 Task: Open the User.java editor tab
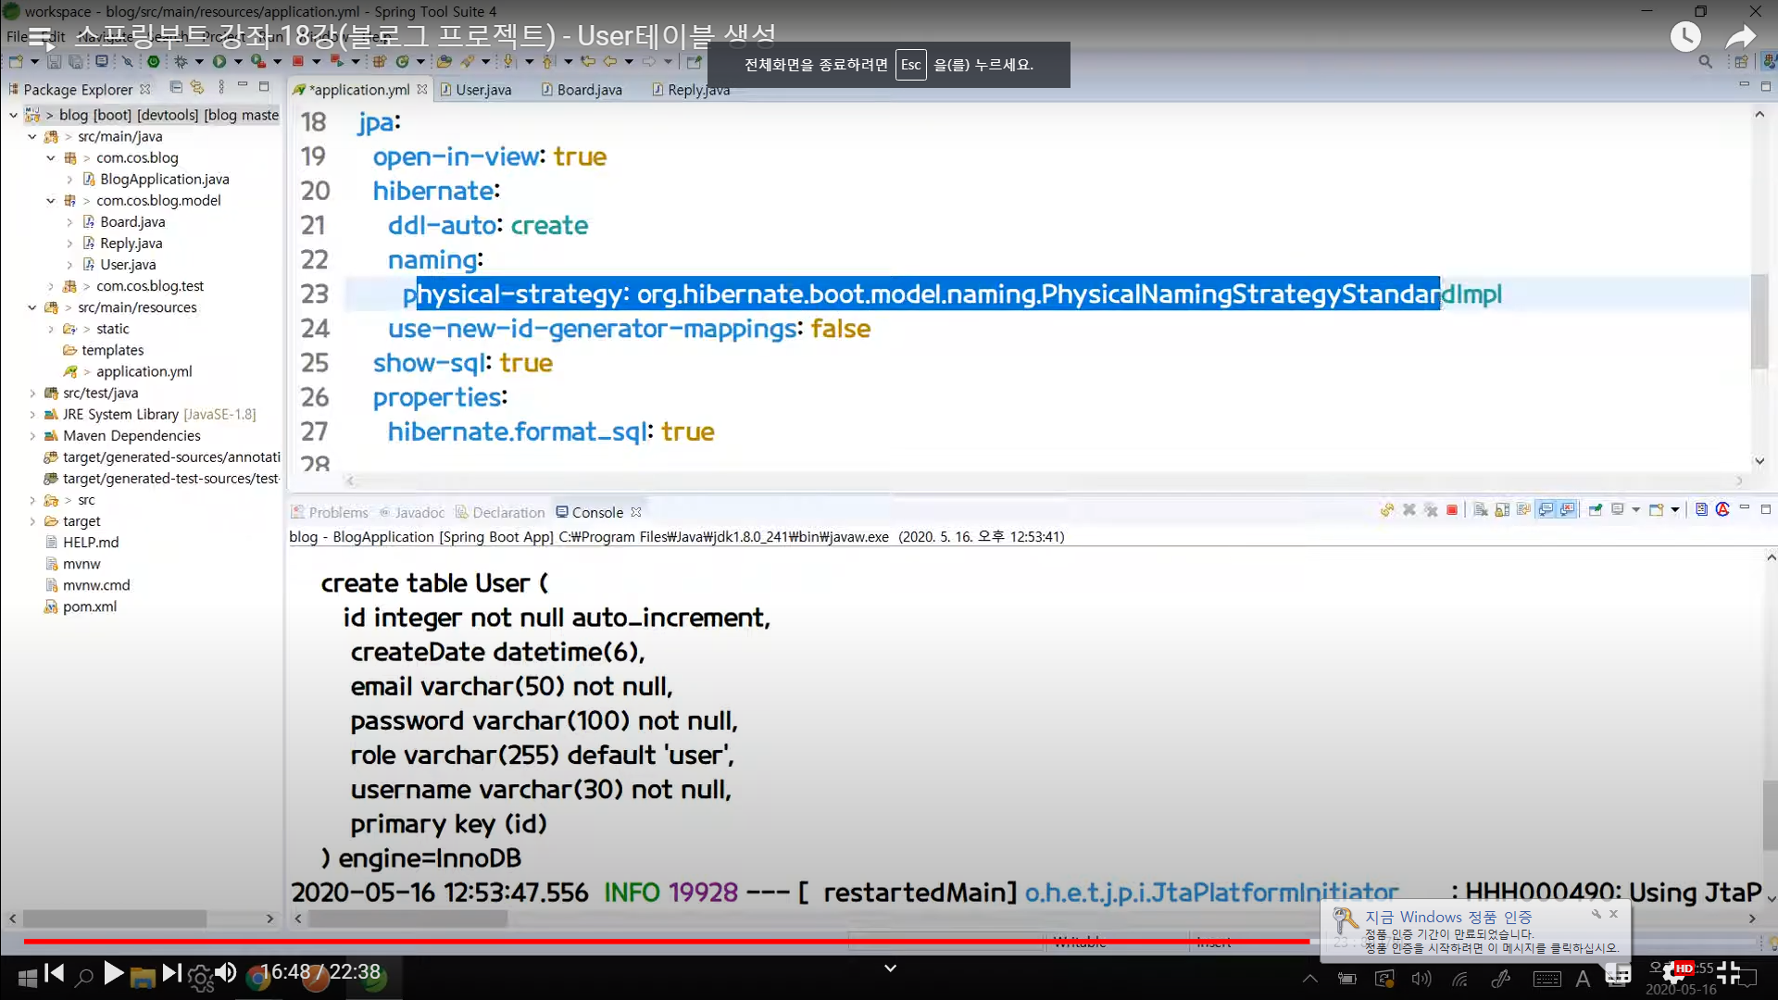tap(476, 90)
